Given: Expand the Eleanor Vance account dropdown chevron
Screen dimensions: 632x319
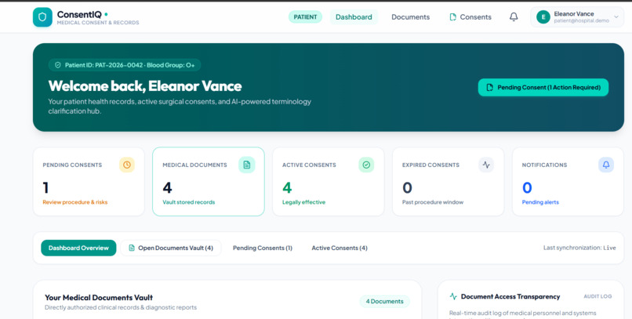Looking at the screenshot, I should click(x=616, y=17).
